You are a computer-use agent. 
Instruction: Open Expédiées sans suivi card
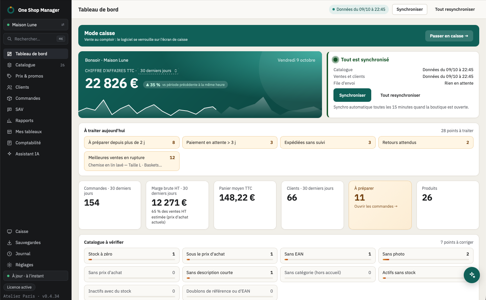pyautogui.click(x=328, y=142)
